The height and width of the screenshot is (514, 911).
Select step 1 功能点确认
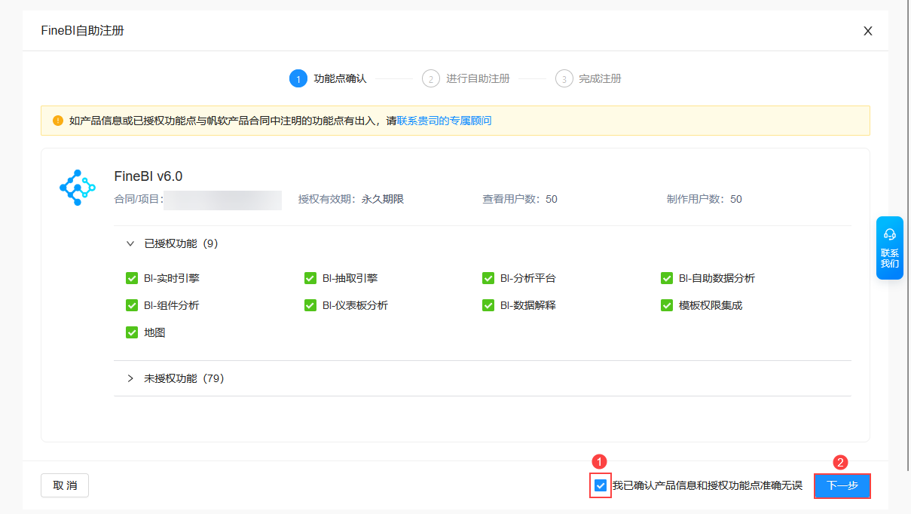[x=329, y=78]
